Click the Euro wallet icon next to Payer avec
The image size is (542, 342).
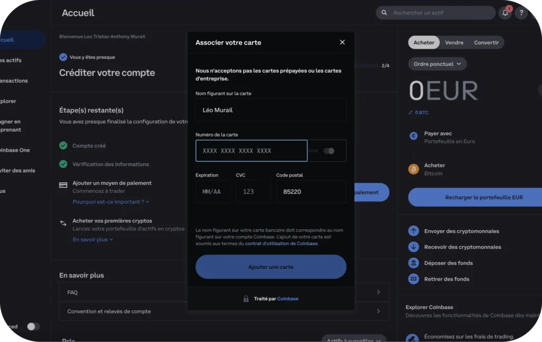413,136
